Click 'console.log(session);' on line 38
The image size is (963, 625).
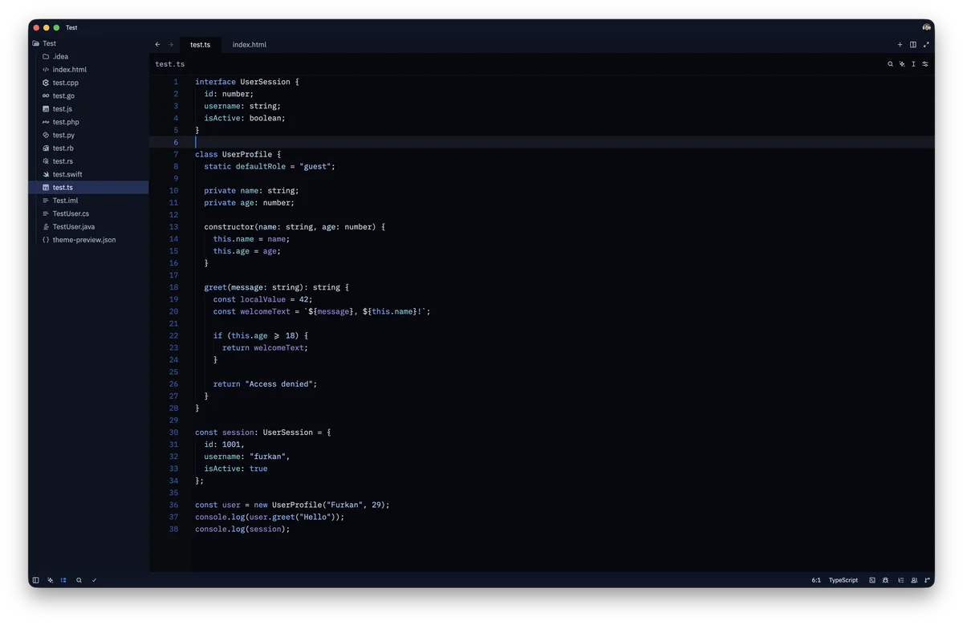[x=242, y=530]
